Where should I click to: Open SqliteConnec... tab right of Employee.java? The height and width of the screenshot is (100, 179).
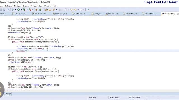[x=79, y=14]
